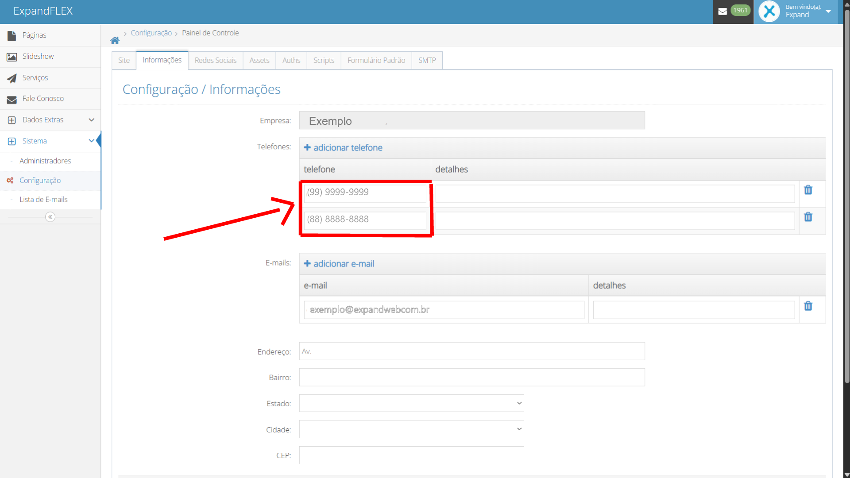This screenshot has height=478, width=850.
Task: Open Páginas in the sidebar
Action: (34, 35)
